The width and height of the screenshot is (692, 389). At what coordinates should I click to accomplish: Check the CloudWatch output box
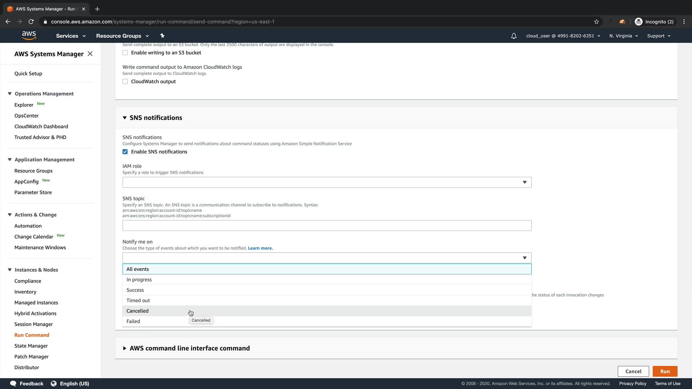click(x=125, y=81)
